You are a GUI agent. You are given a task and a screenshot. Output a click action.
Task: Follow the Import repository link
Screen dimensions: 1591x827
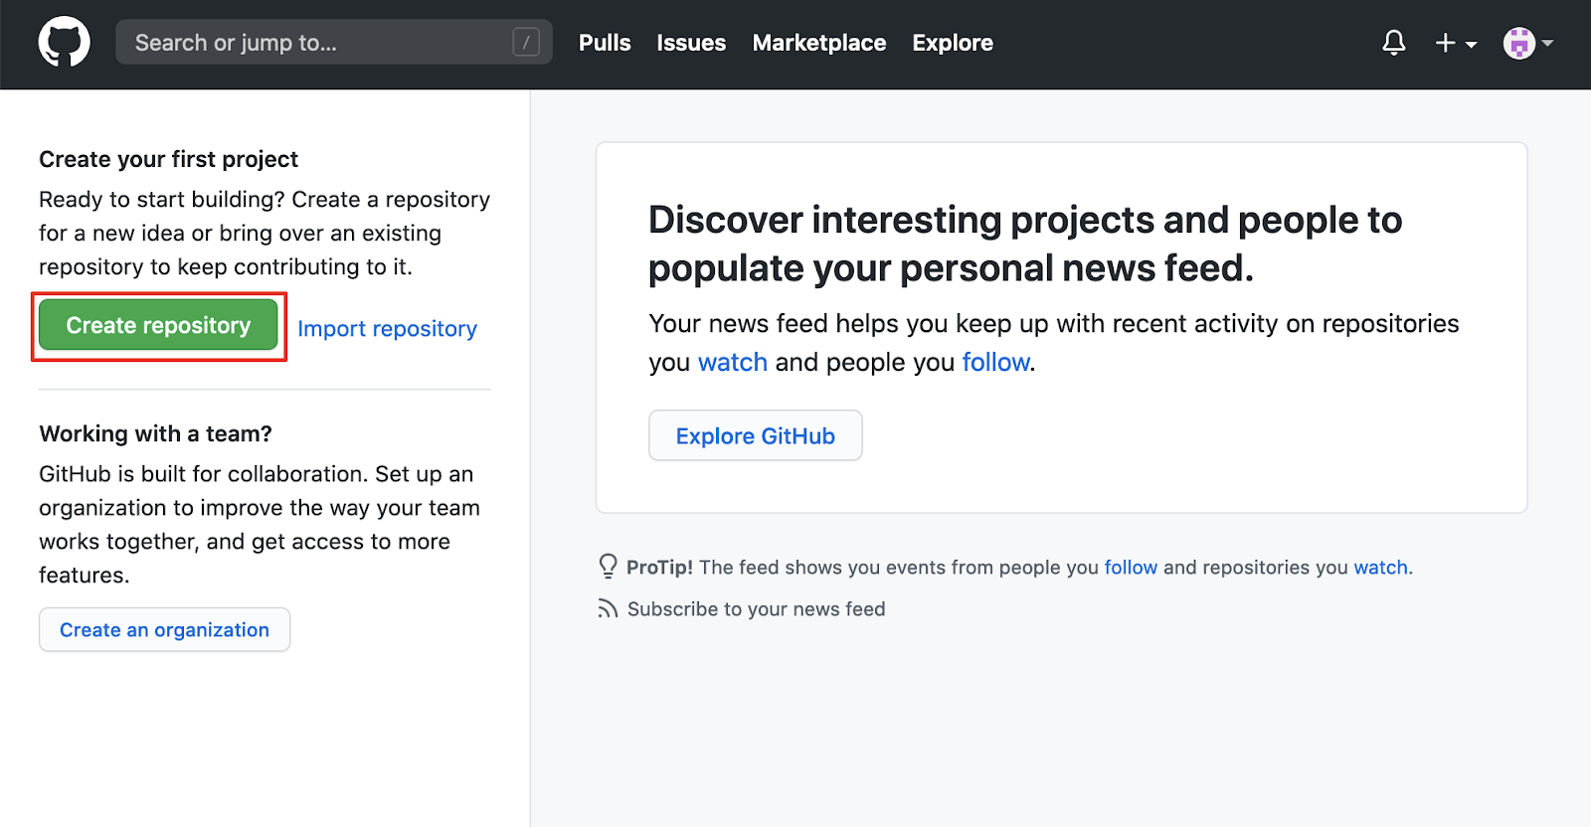click(x=387, y=329)
